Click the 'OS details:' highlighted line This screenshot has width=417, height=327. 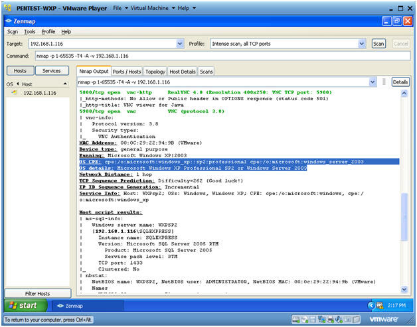(193, 168)
